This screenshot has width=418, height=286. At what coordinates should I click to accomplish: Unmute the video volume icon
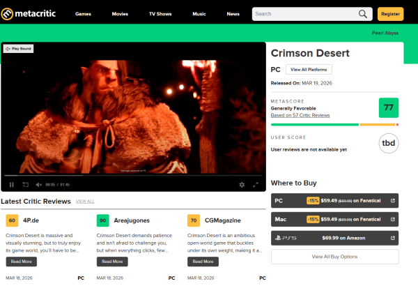pyautogui.click(x=38, y=184)
